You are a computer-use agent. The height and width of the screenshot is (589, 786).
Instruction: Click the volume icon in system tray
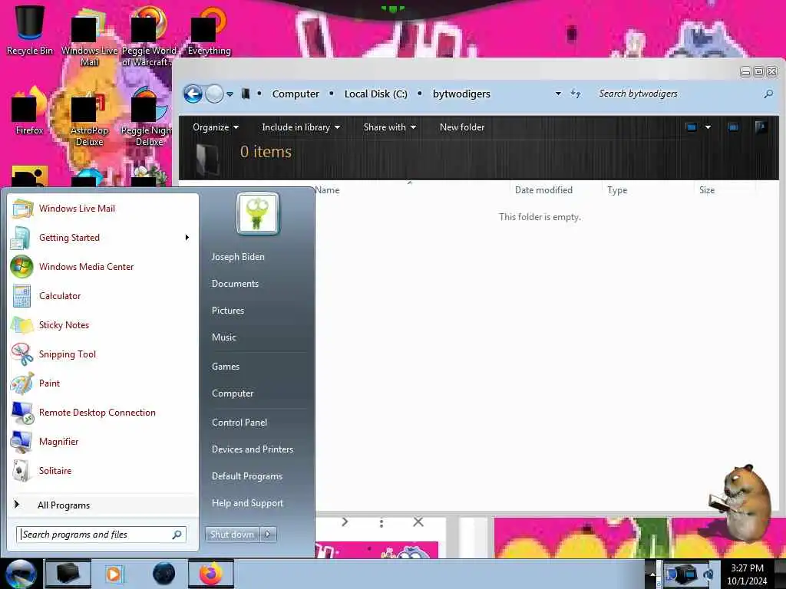pos(708,574)
